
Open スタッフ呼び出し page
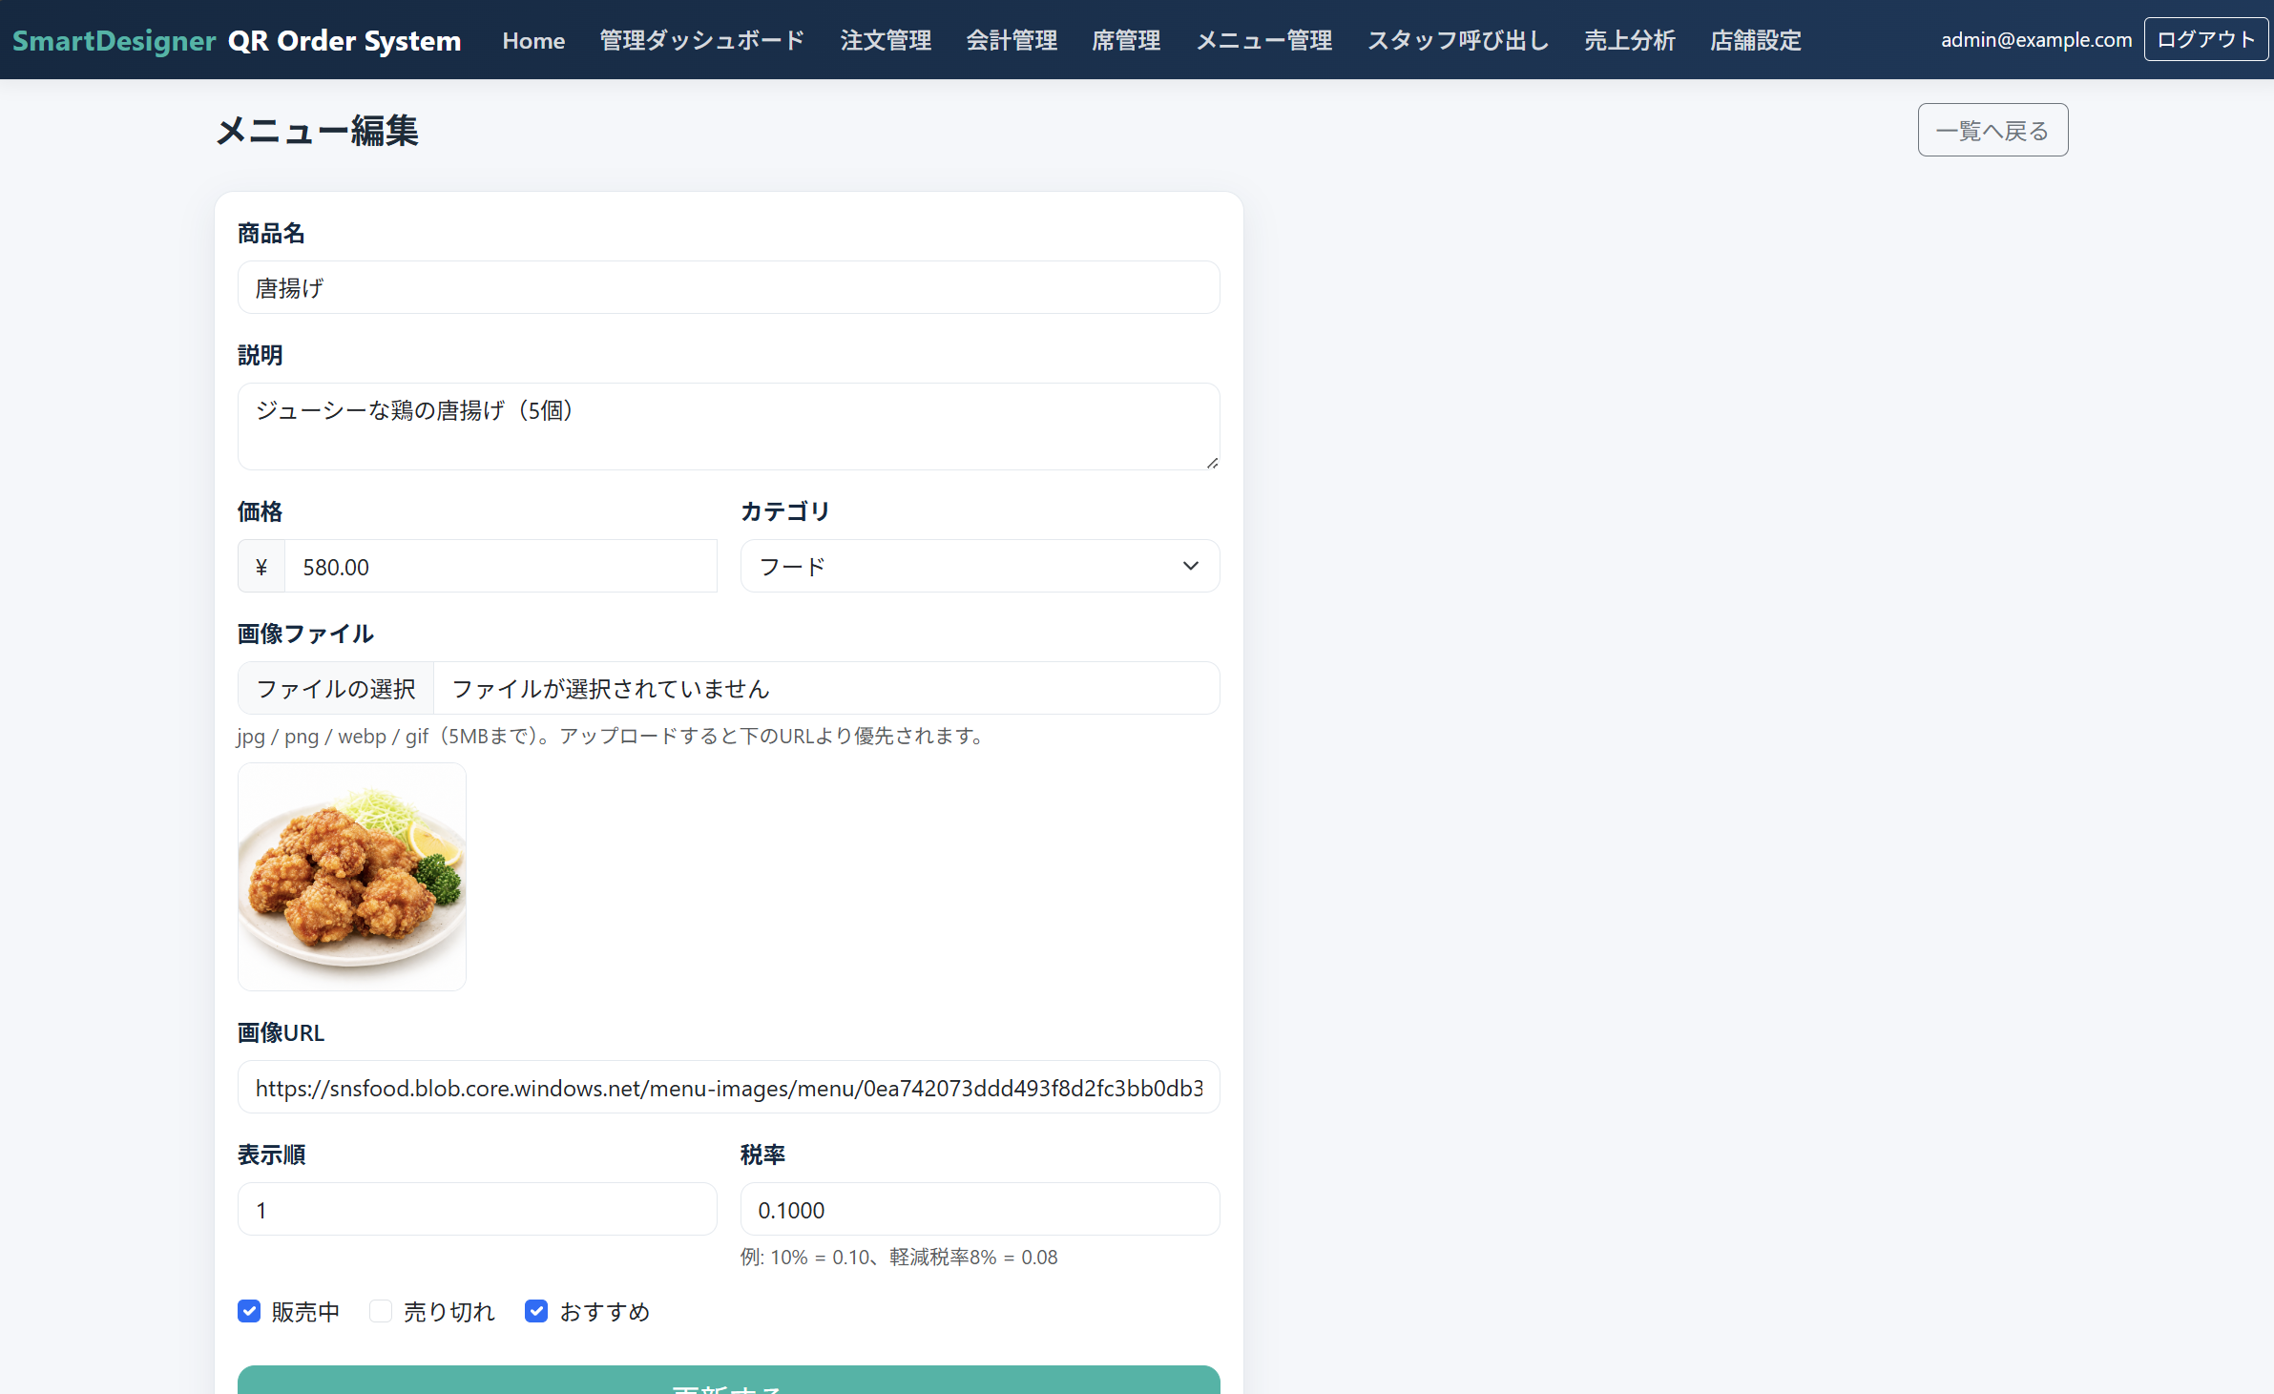[1458, 40]
